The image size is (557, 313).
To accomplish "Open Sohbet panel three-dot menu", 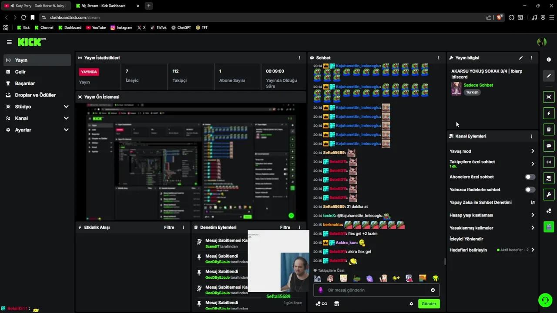I will pyautogui.click(x=439, y=58).
